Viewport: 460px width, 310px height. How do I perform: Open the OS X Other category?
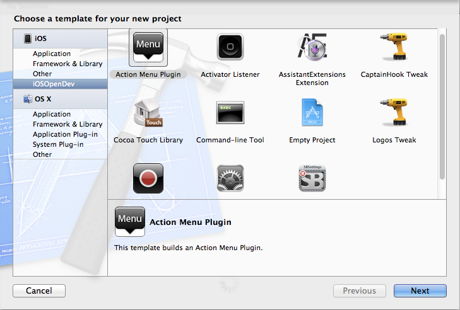point(60,154)
